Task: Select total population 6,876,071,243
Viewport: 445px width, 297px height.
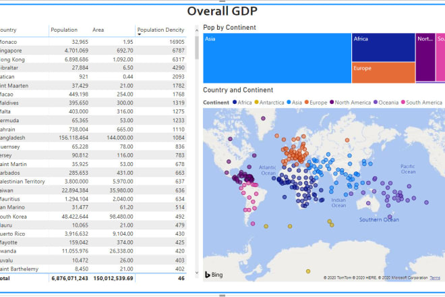Action: click(70, 279)
